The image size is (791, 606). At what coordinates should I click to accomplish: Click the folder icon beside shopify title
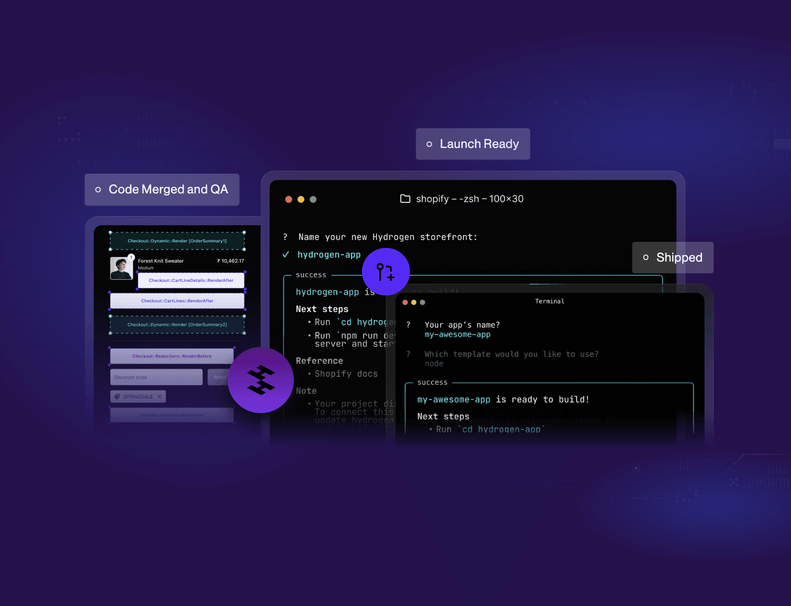[405, 198]
